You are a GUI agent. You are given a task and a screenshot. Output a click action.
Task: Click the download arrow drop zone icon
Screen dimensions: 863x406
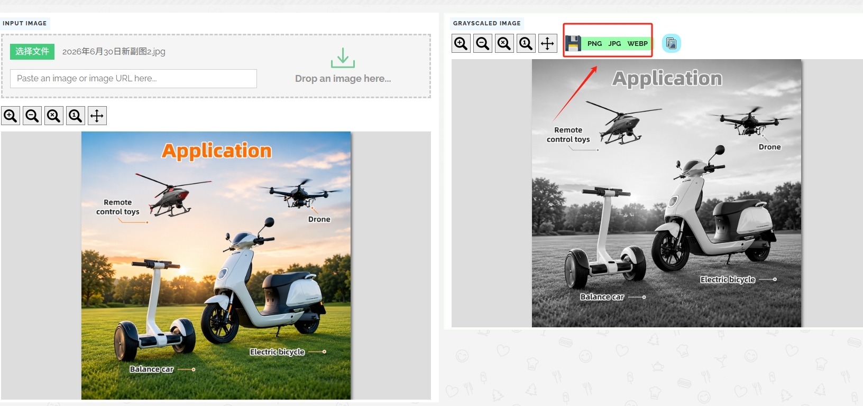(343, 58)
